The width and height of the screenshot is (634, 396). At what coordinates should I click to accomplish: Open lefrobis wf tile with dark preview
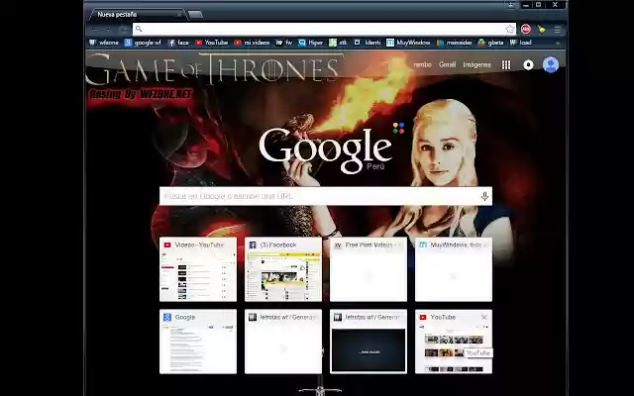point(369,342)
